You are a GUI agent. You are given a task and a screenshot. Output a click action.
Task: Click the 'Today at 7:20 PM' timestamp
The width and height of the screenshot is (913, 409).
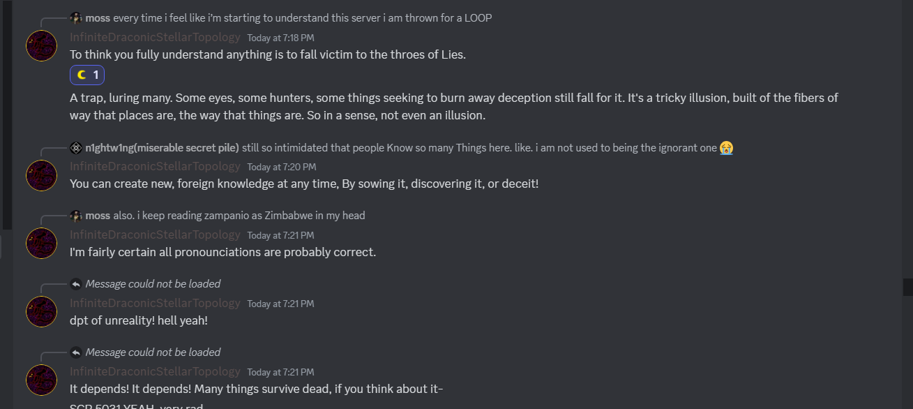(x=282, y=168)
